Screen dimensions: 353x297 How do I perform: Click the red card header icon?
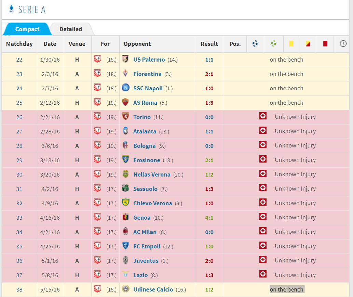coord(325,43)
